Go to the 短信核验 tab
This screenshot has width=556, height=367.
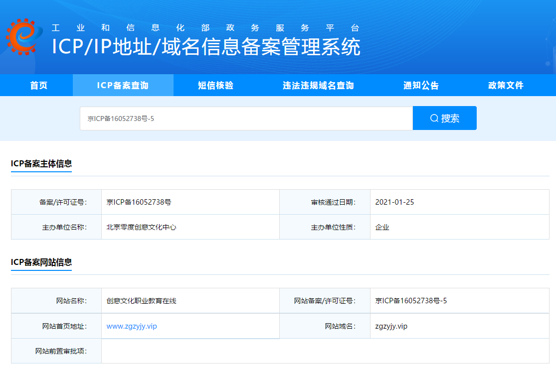pos(215,85)
